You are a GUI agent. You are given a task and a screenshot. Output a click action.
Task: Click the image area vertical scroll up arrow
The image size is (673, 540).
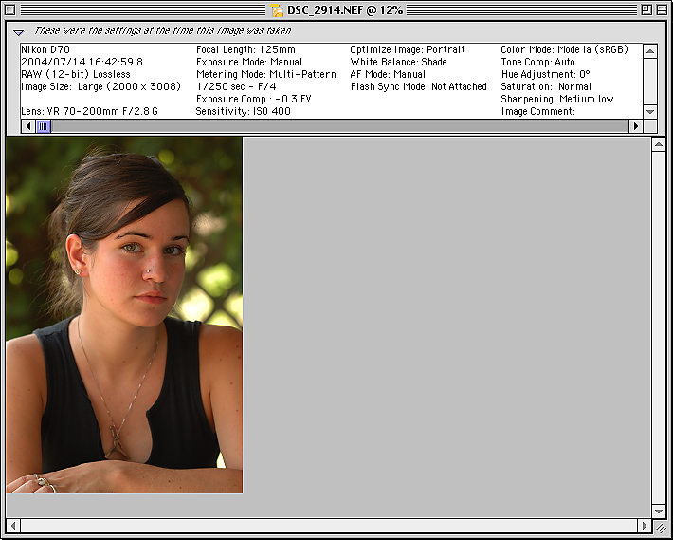pyautogui.click(x=659, y=145)
